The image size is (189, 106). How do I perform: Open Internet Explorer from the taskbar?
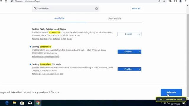(x=7, y=103)
